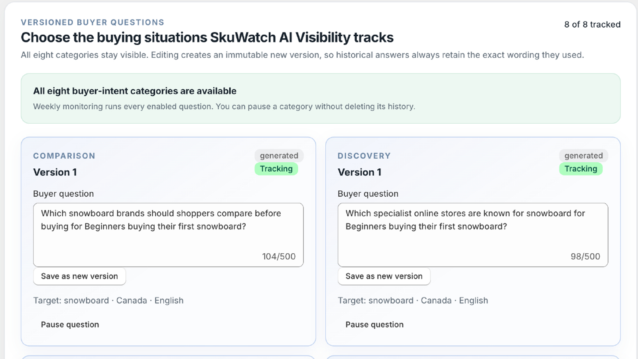Click the Versioned Buyer Questions section label
Image resolution: width=638 pixels, height=359 pixels.
[93, 22]
